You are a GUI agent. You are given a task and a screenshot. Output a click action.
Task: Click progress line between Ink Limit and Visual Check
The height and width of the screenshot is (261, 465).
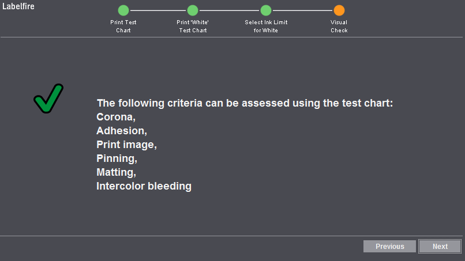point(302,10)
